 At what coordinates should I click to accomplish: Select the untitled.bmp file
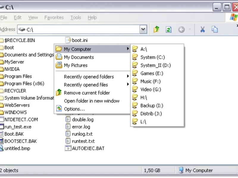[x=15, y=148]
